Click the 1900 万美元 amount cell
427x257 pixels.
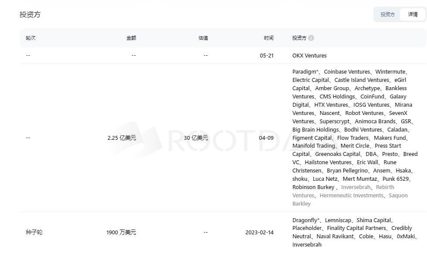(121, 232)
